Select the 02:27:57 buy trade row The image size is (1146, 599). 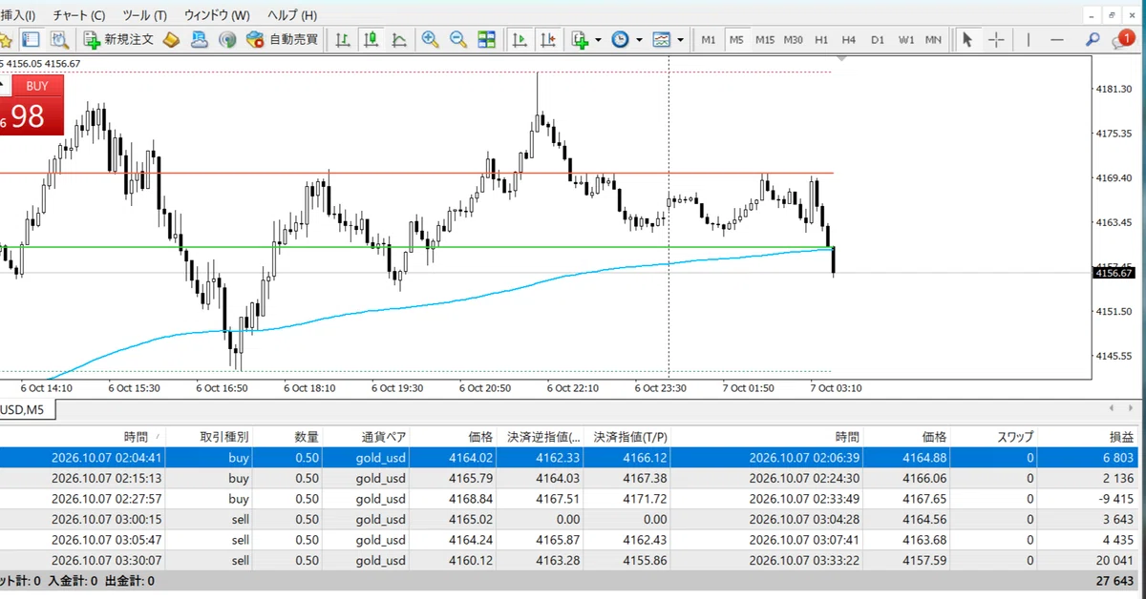pyautogui.click(x=573, y=499)
